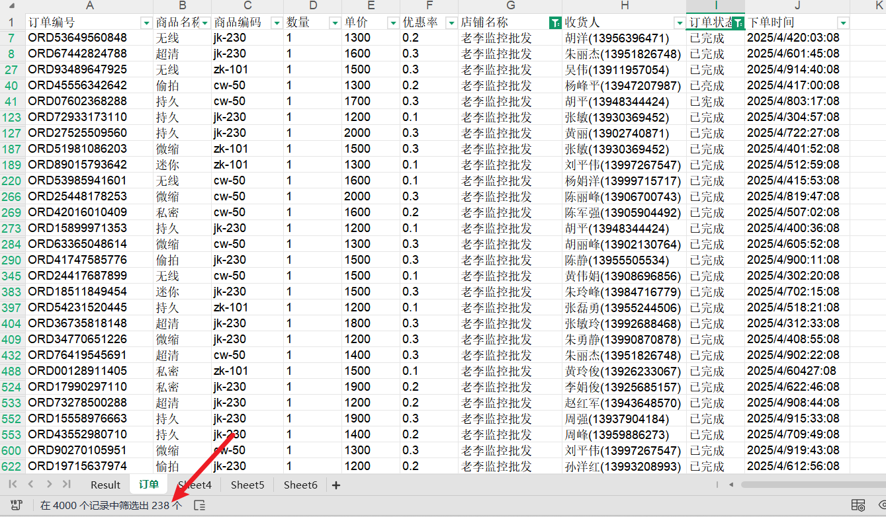Jump to last sheet tab arrow
This screenshot has width=886, height=517.
66,485
